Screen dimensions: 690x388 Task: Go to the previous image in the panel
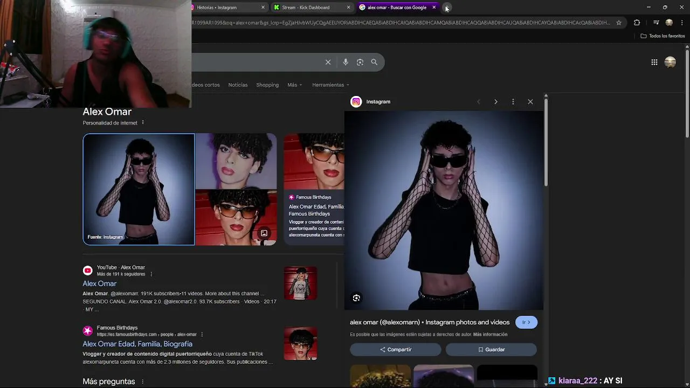(x=478, y=102)
